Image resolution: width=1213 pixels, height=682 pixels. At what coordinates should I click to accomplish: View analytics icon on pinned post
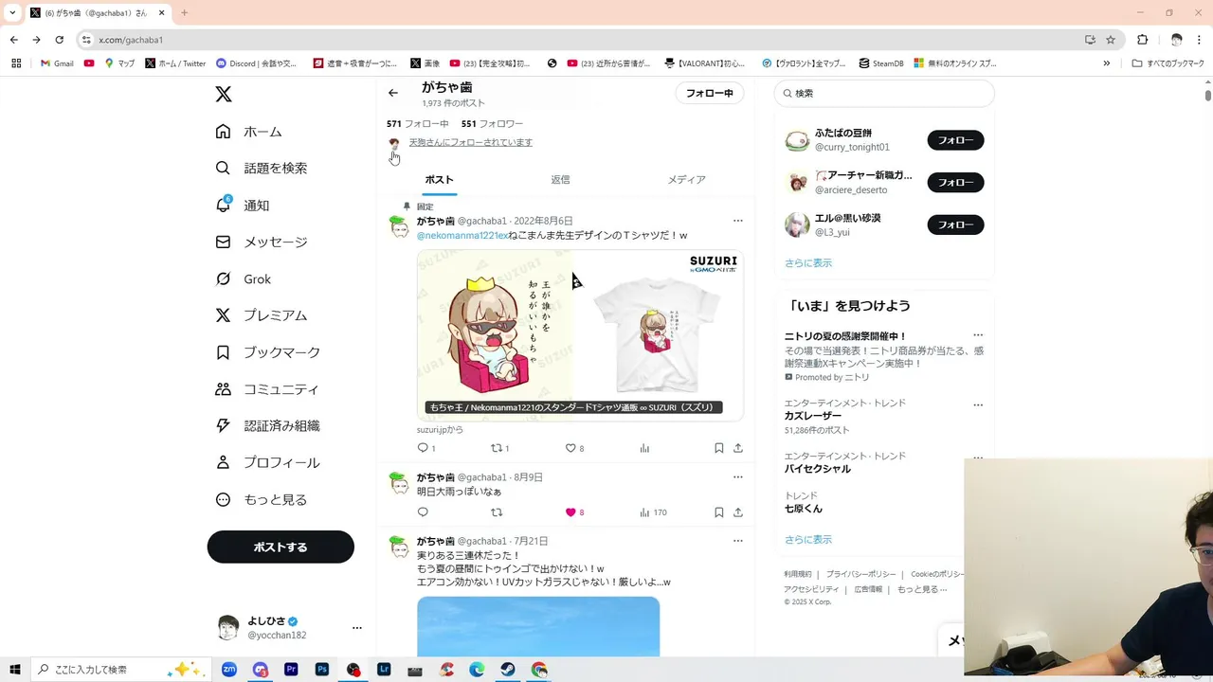pos(644,448)
